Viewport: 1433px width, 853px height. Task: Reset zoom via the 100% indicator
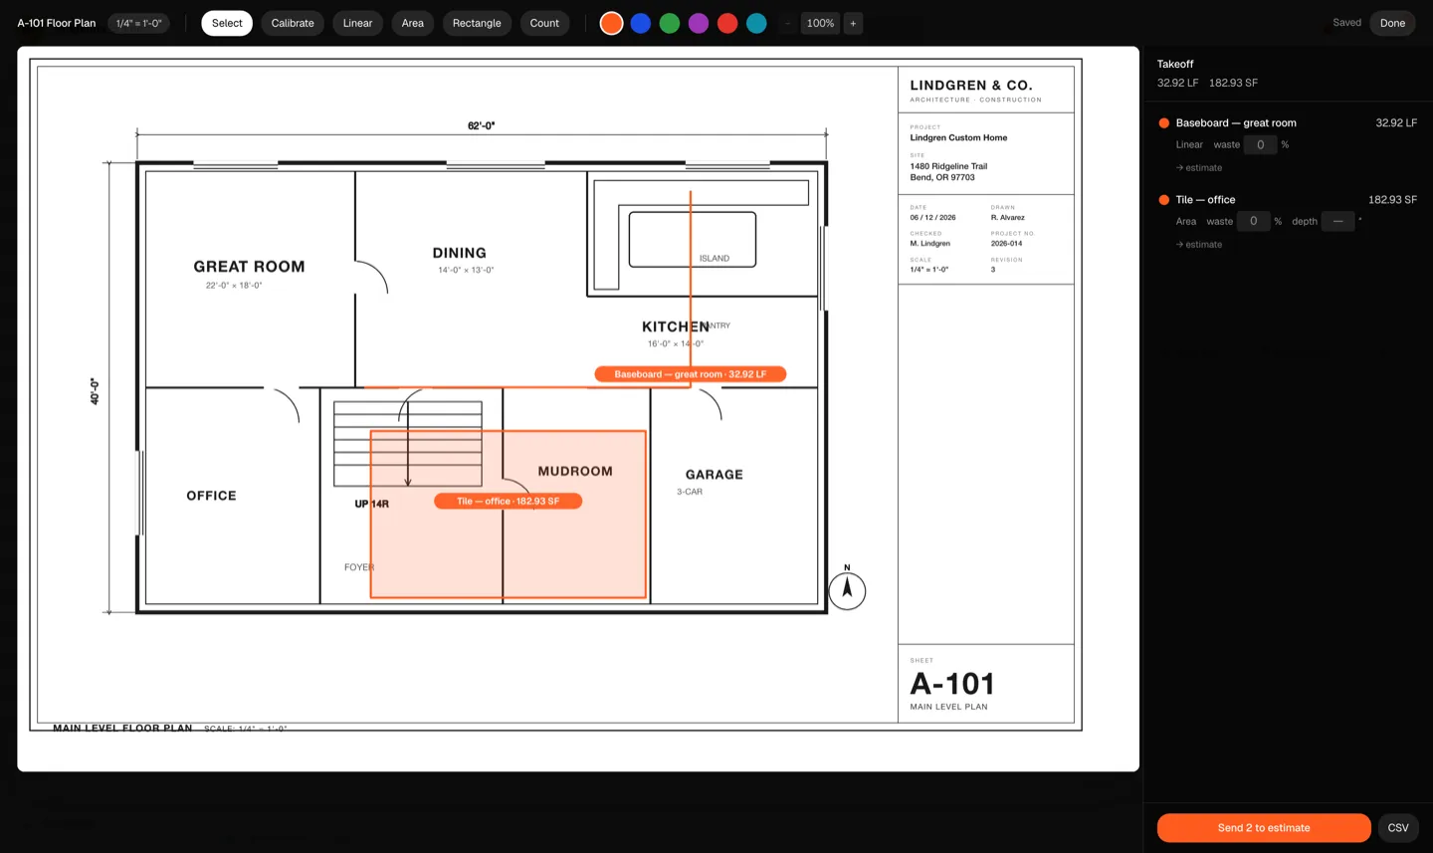click(820, 23)
